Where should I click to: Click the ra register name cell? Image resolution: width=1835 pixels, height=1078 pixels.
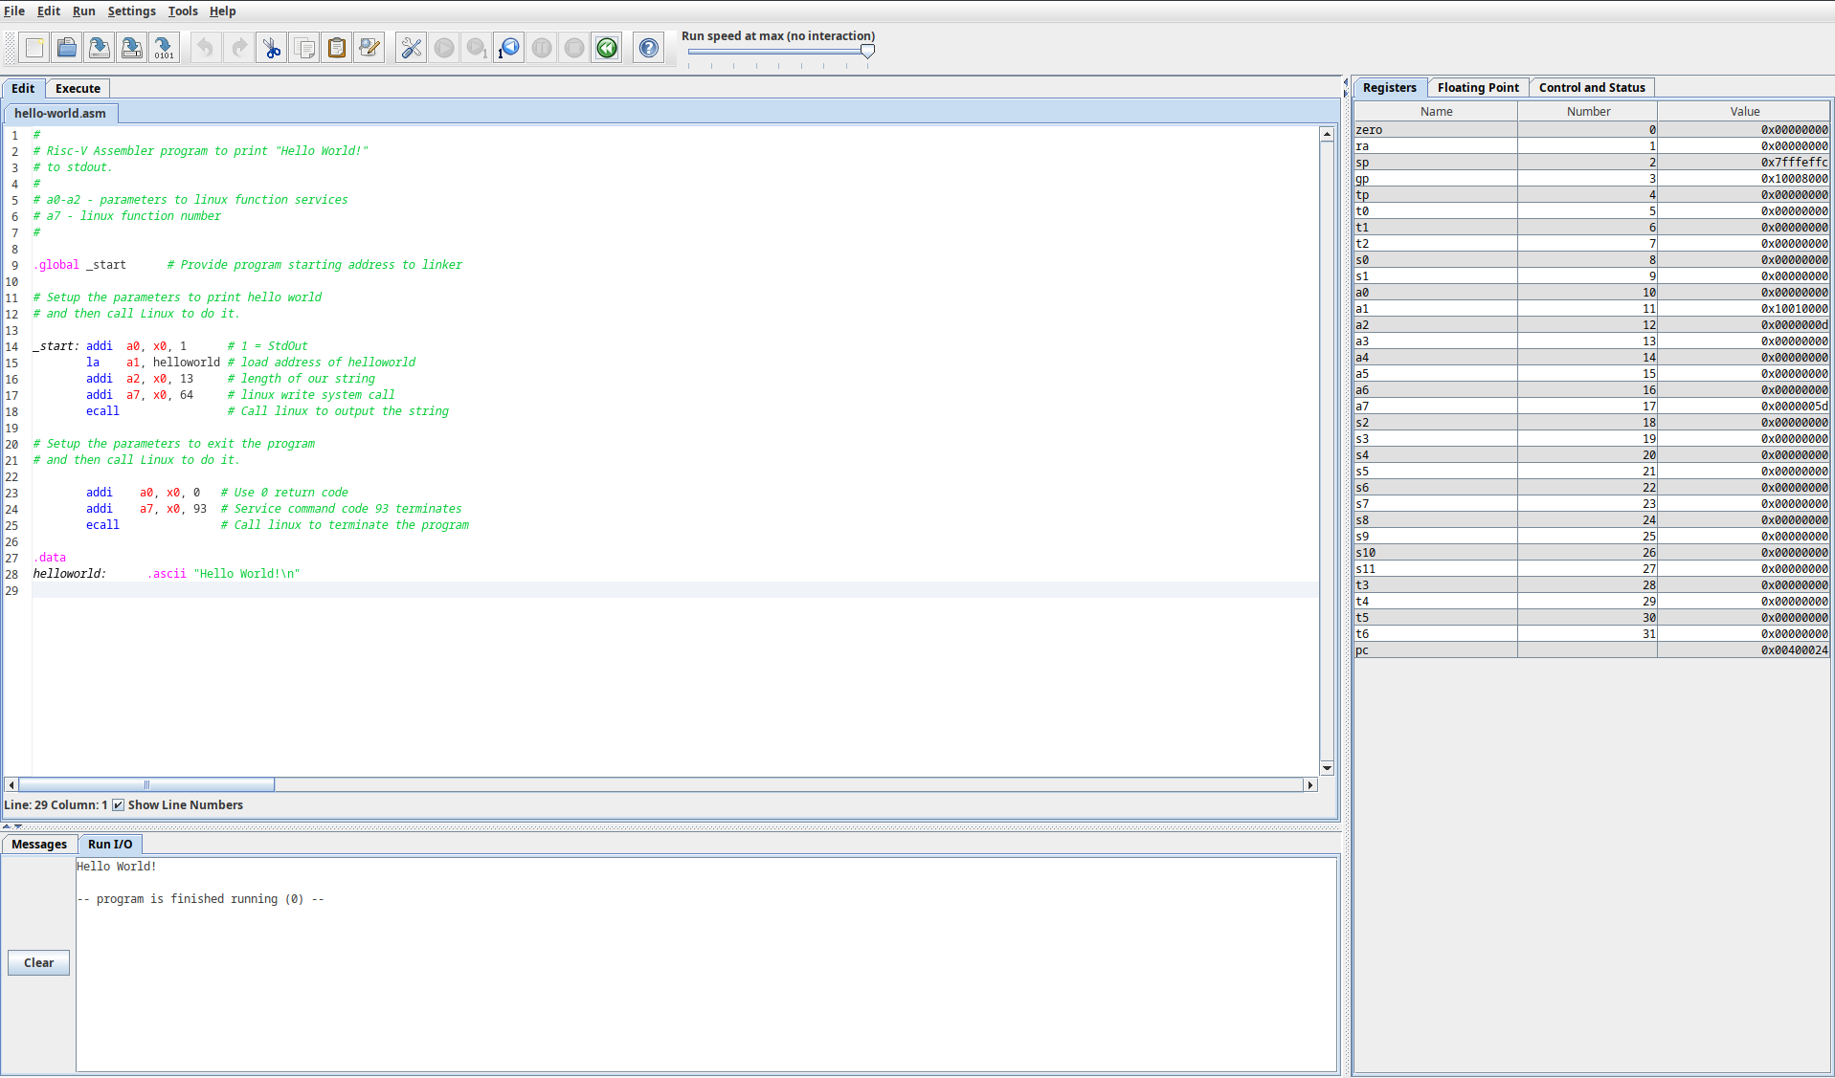point(1436,145)
